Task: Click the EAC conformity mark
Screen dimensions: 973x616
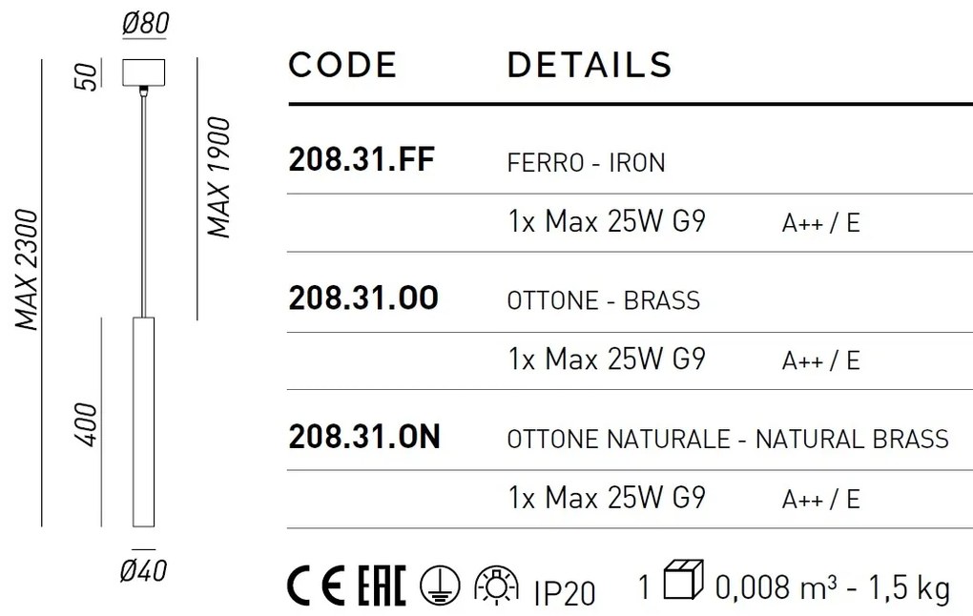Action: (x=383, y=586)
